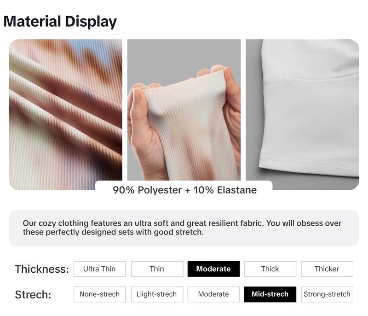368x316 pixels.
Task: Choose the None-strech option
Action: [99, 294]
